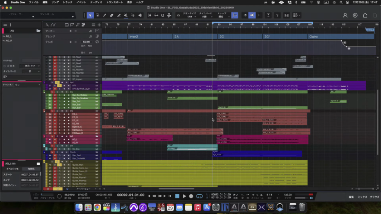Click the Play button in transport
Screen dimensions: 381x214
184,196
